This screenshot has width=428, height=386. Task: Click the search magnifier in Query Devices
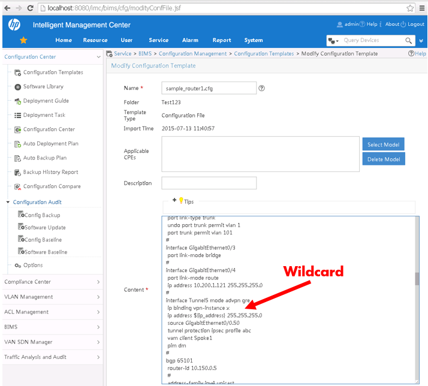coord(408,41)
